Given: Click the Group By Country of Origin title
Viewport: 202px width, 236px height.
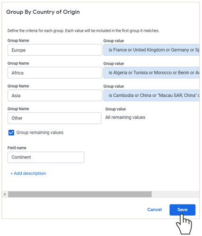Looking at the screenshot, I should click(x=43, y=12).
